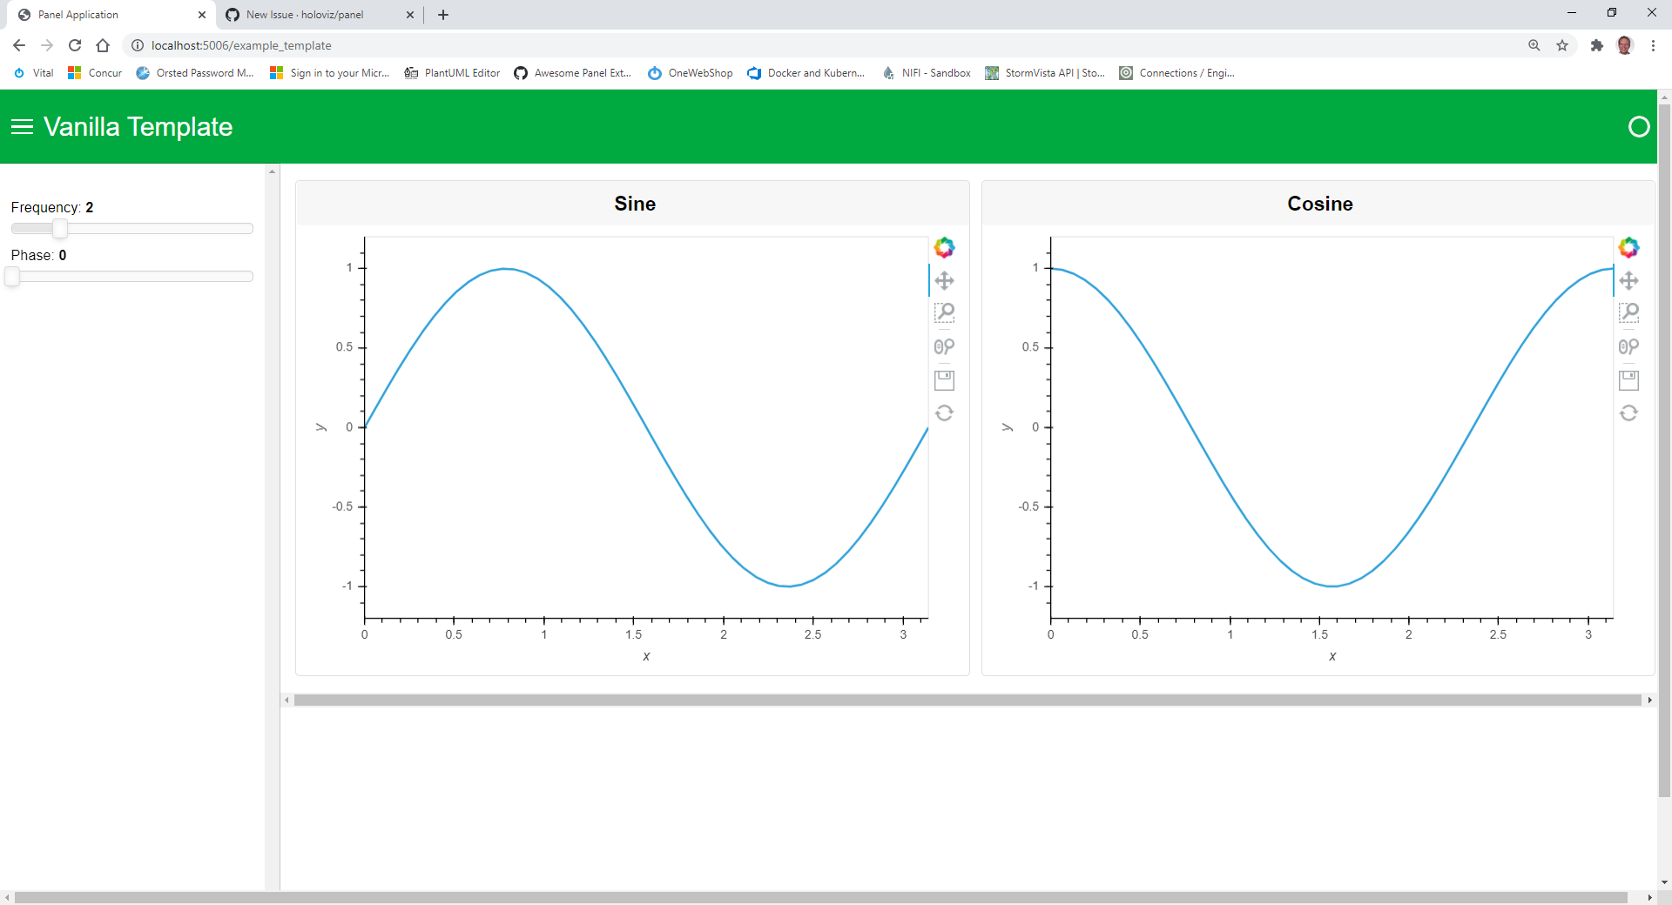1672x905 pixels.
Task: Select Box Zoom tool on Sine plot
Action: point(944,312)
